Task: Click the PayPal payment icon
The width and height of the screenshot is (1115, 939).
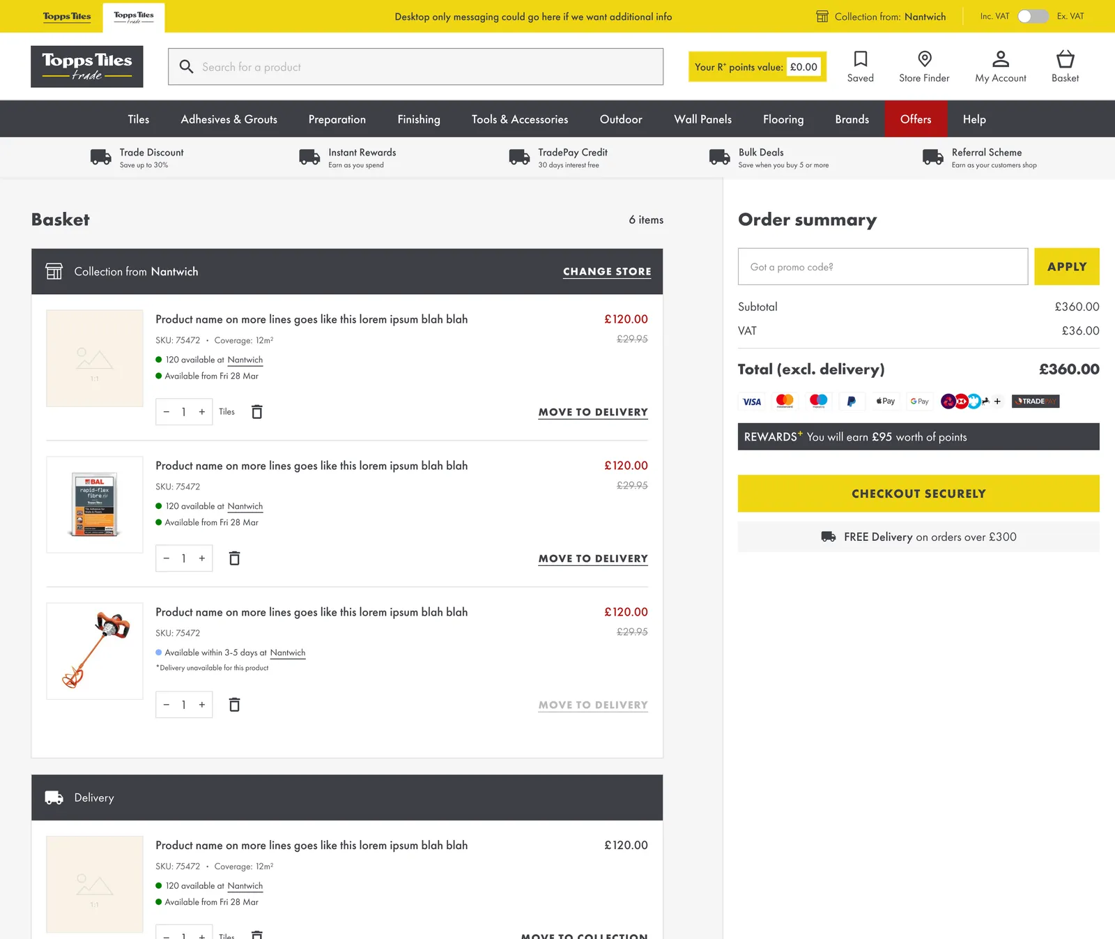Action: [851, 402]
